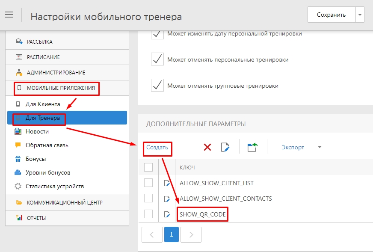Click the АДМИНИСТРИРОВАНИЕ person icon
Image resolution: width=373 pixels, height=252 pixels.
pos(19,72)
